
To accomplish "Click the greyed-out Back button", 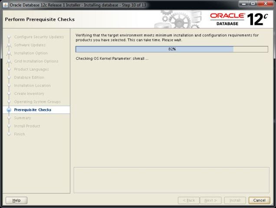I will tap(189, 200).
